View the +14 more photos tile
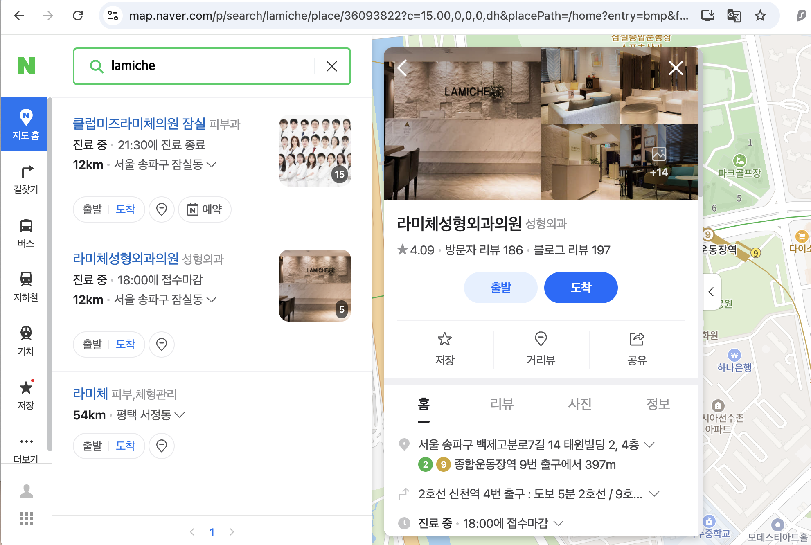The image size is (811, 545). pos(659,162)
